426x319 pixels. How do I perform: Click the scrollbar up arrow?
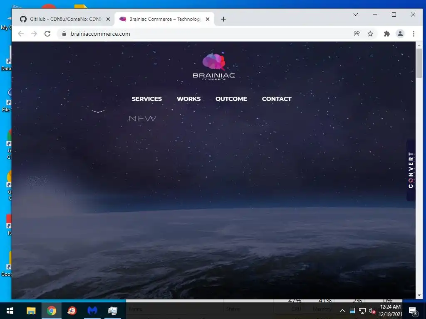tap(419, 45)
